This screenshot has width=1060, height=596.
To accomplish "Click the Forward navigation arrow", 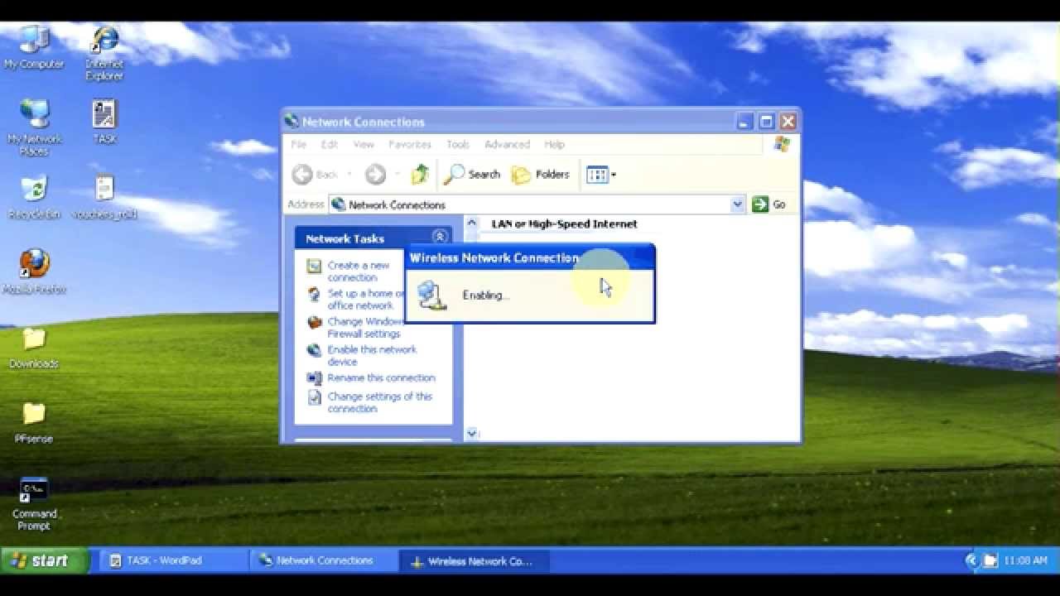I will point(375,174).
